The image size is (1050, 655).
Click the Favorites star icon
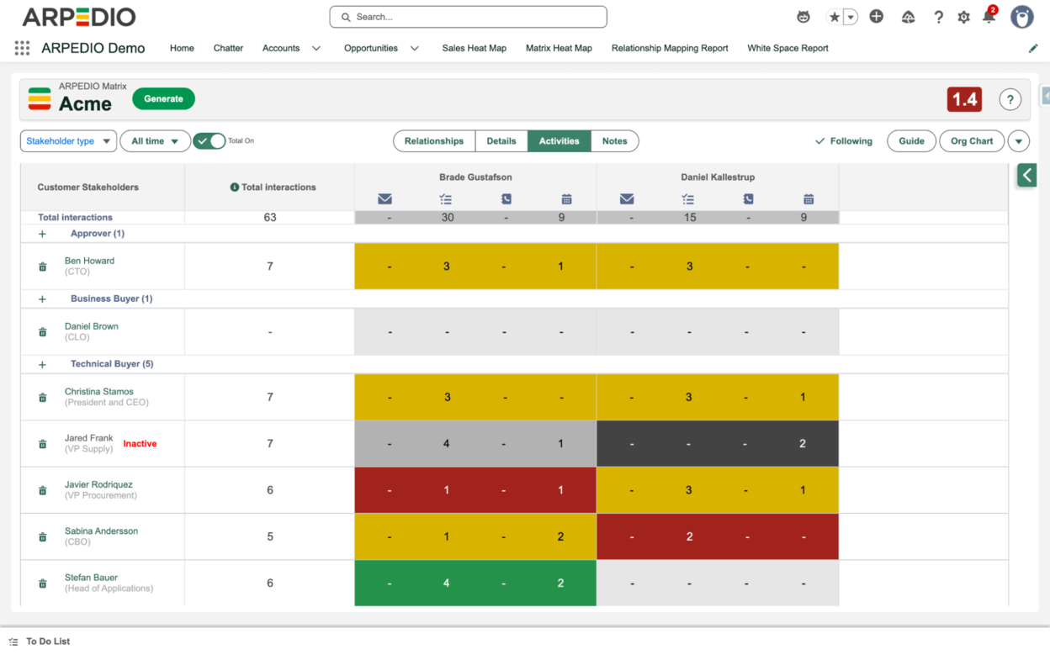coord(834,17)
